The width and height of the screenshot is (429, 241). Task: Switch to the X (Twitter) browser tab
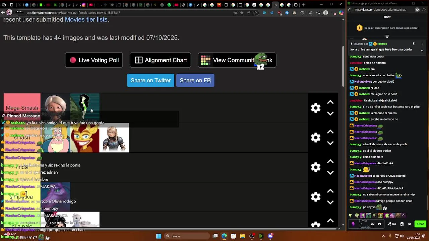pos(19,5)
